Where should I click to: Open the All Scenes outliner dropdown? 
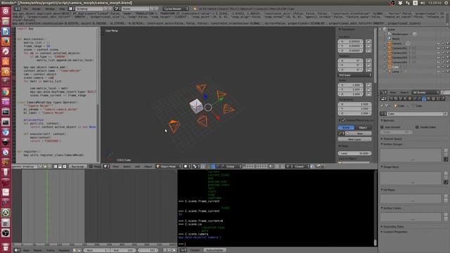[425, 92]
